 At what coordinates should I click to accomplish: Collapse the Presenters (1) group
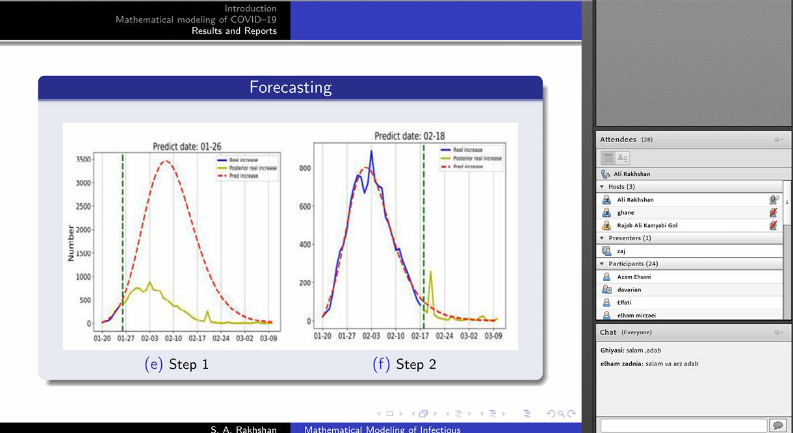tap(602, 238)
